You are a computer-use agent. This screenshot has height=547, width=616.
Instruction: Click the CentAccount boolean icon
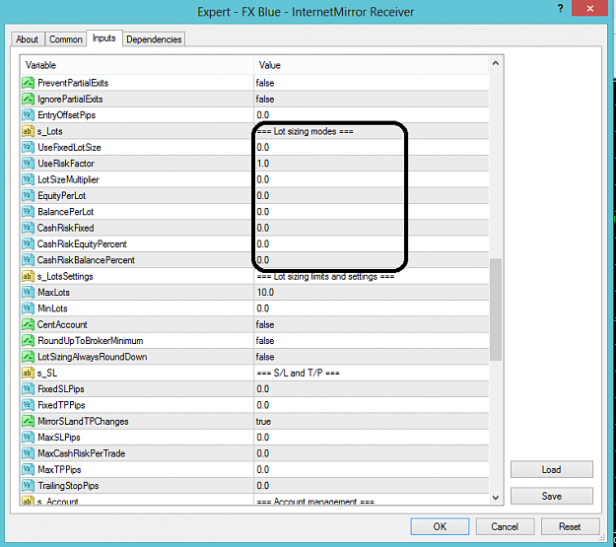pyautogui.click(x=28, y=324)
